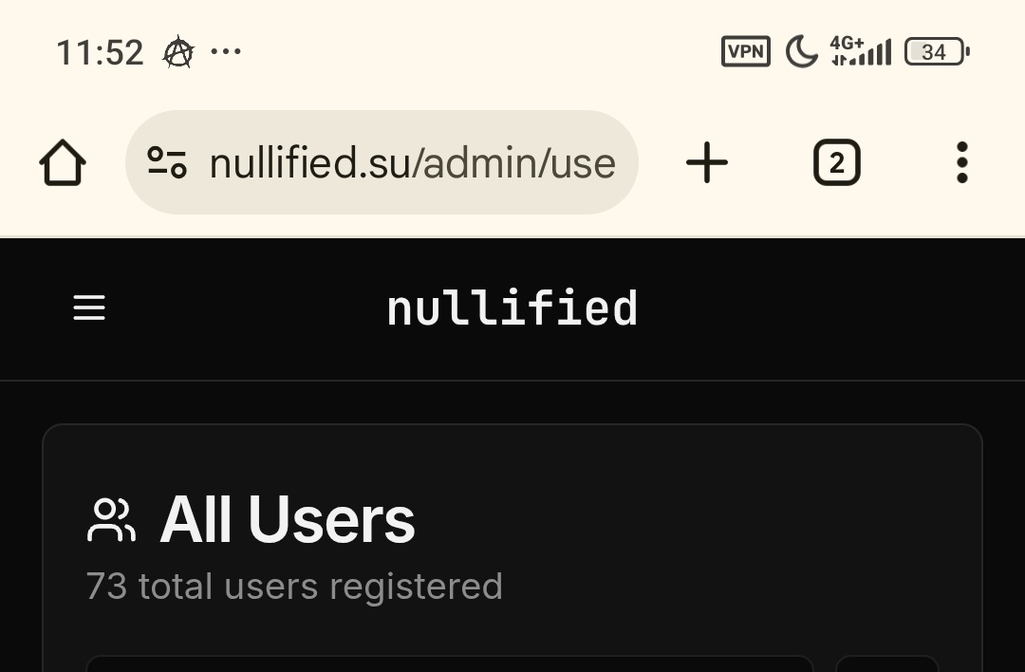Click the small button right of the input box
This screenshot has height=672, width=1025.
[x=886, y=663]
